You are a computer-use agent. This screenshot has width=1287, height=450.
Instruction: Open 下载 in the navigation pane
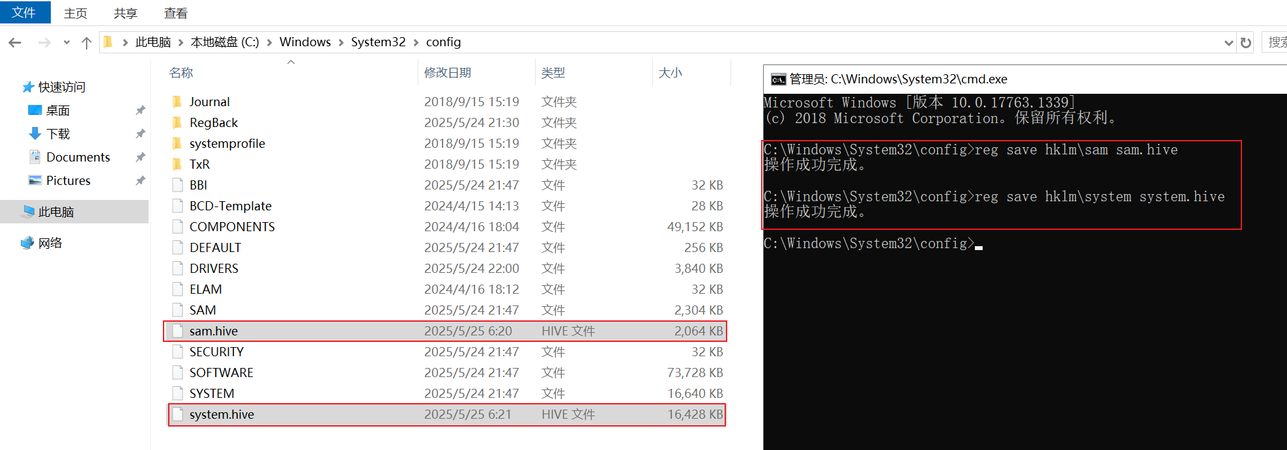click(x=58, y=134)
